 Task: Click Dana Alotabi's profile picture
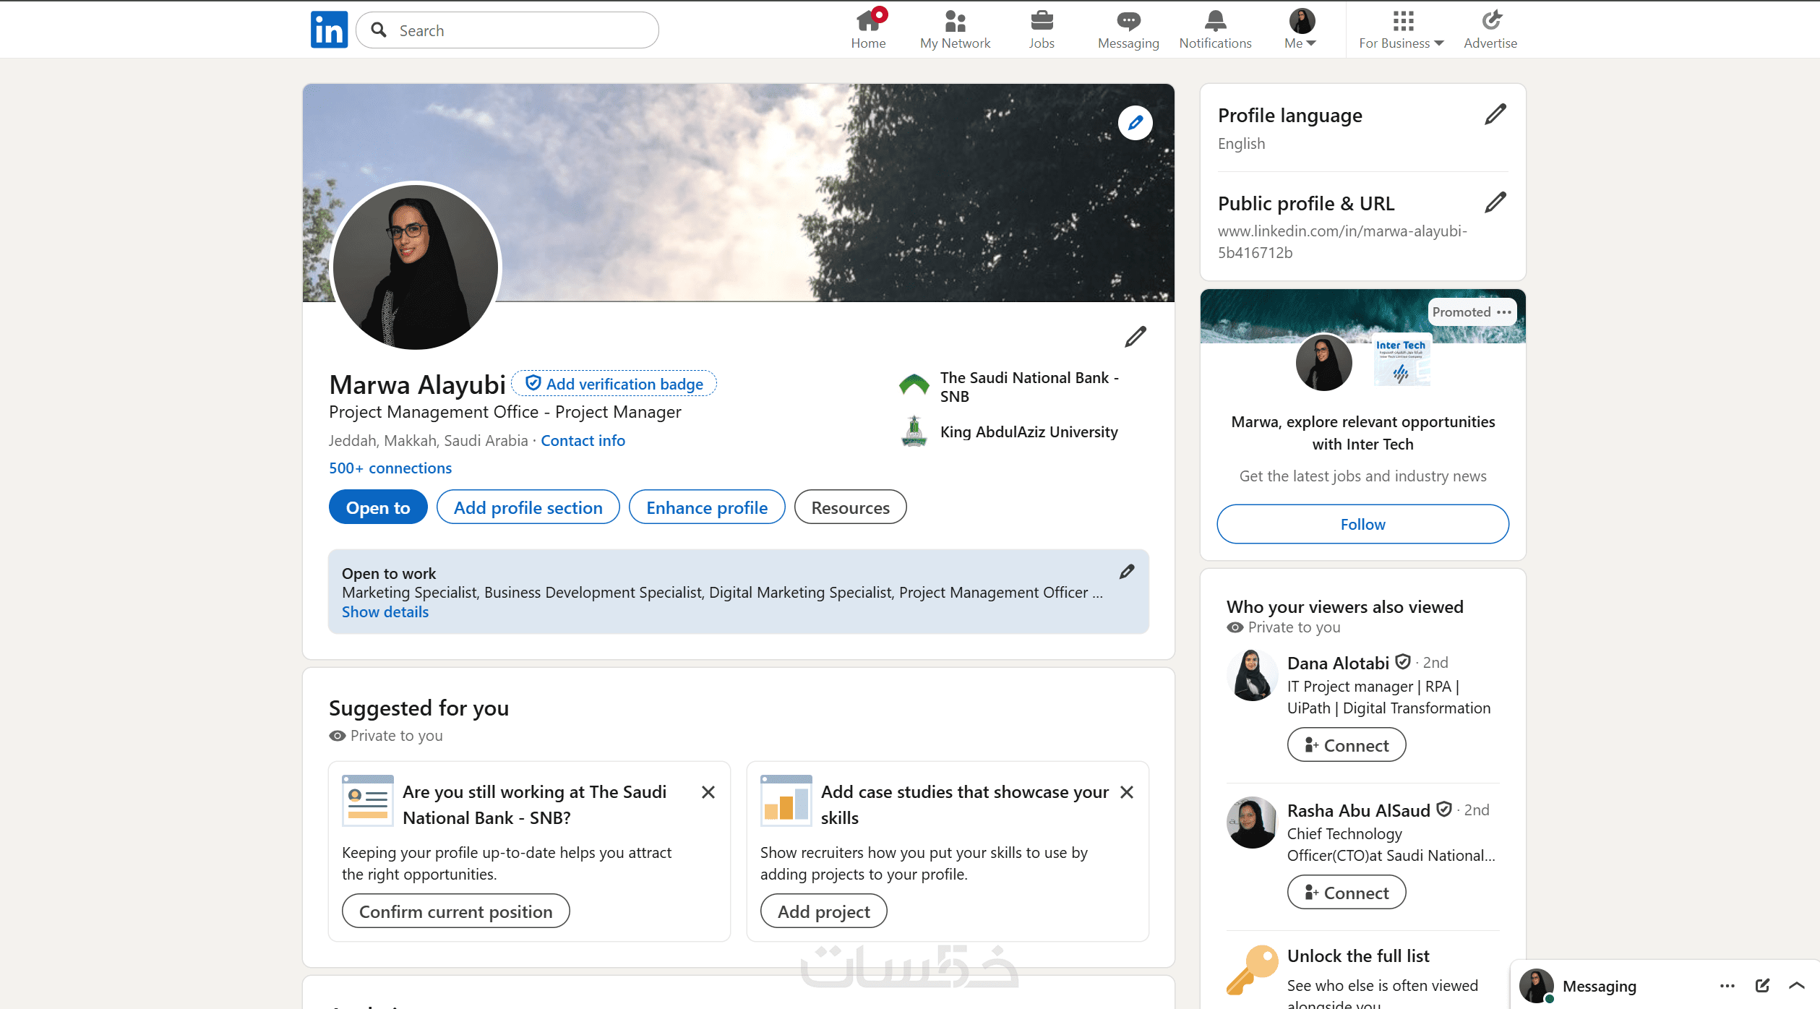[1253, 675]
